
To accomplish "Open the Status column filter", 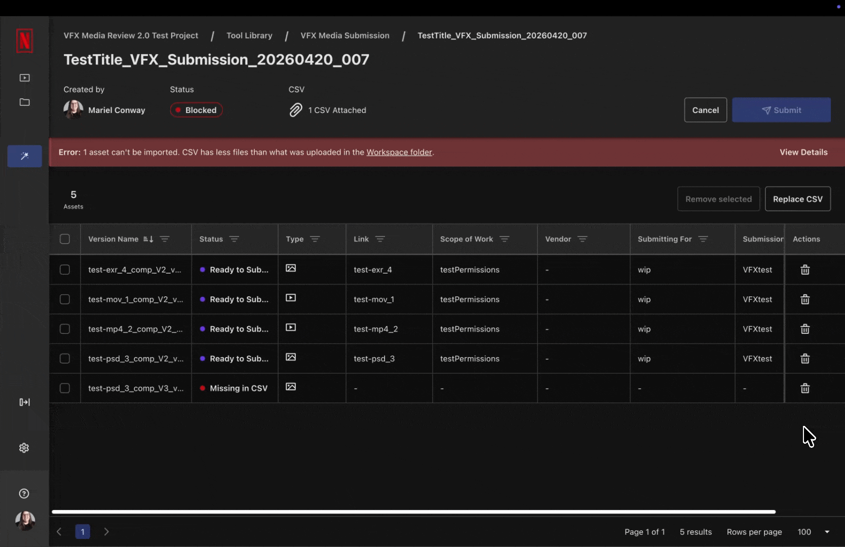I will coord(234,239).
